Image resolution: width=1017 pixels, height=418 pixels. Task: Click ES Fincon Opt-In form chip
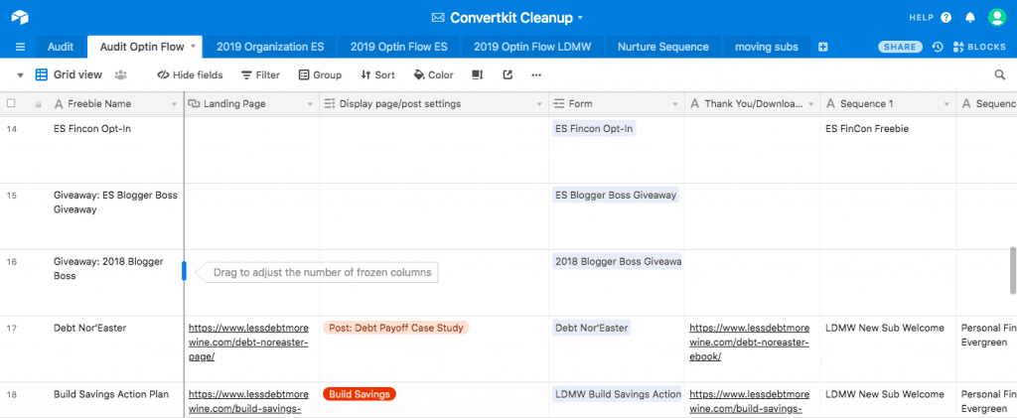594,128
